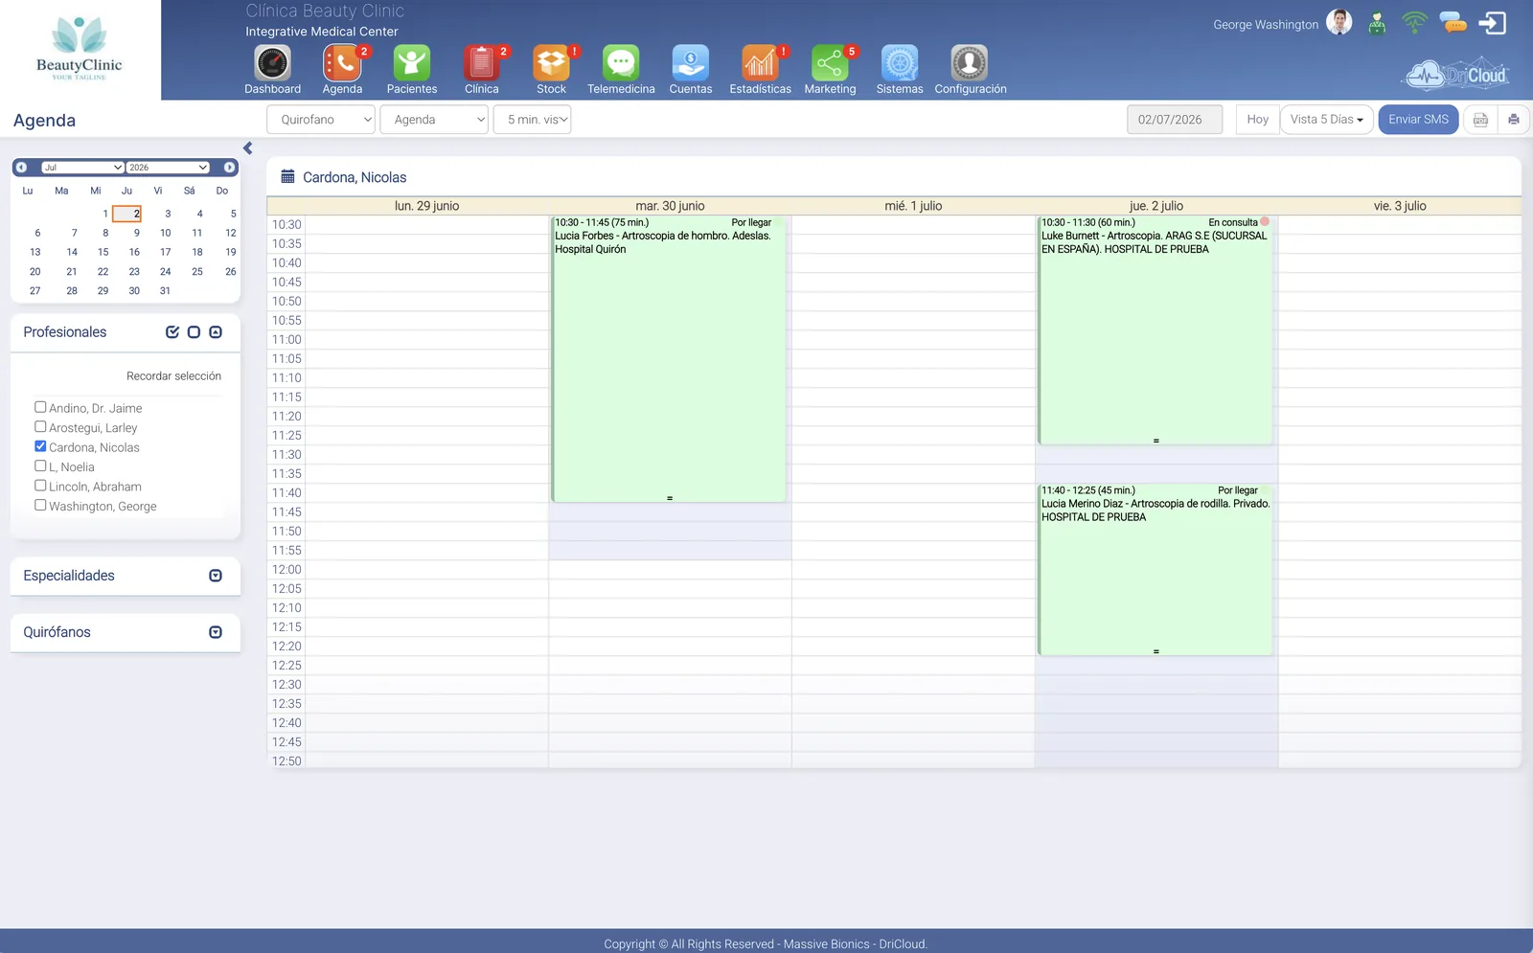Expand the Quirófanos panel
Image resolution: width=1533 pixels, height=953 pixels.
click(x=216, y=632)
